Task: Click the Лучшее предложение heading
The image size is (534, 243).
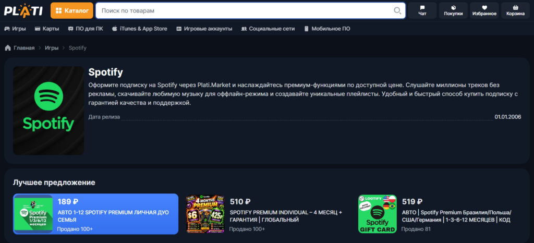Action: (x=54, y=183)
